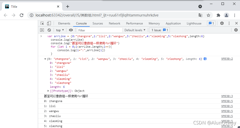Click the tab search dropdown circle icon

[x=200, y=6]
